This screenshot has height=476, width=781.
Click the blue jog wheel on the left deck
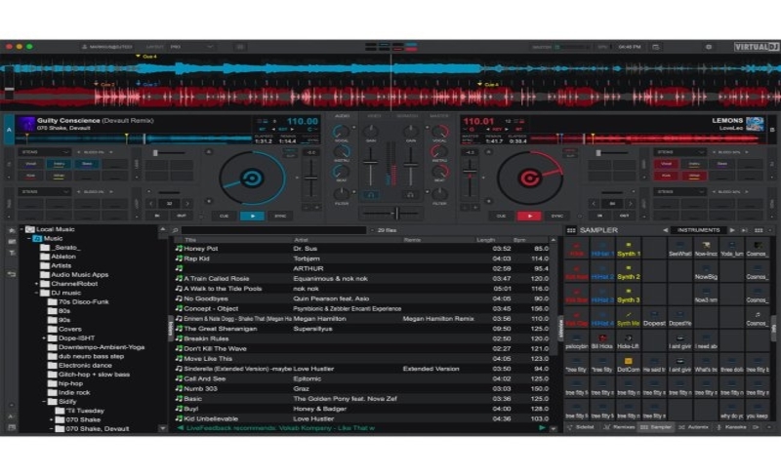[x=252, y=178]
